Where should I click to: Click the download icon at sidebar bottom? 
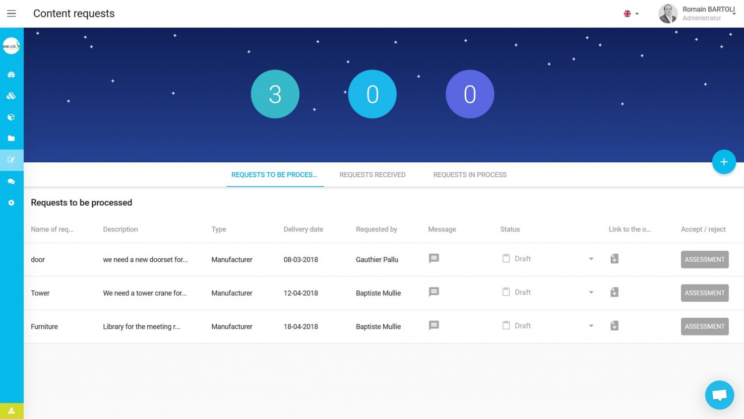11,411
